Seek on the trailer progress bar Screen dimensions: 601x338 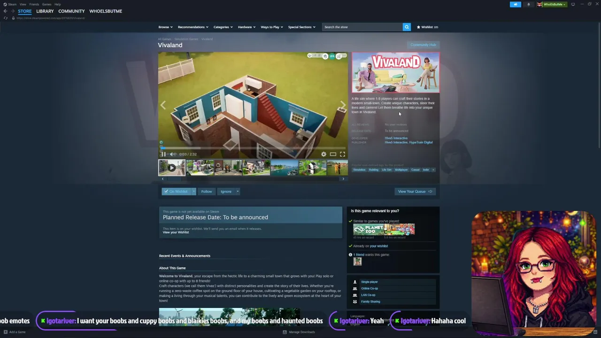click(x=253, y=147)
